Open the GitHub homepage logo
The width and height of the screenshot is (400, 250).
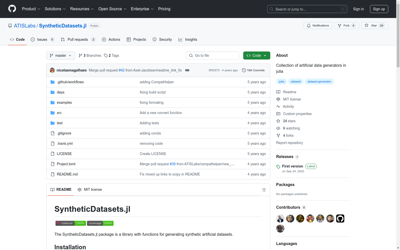(12, 9)
